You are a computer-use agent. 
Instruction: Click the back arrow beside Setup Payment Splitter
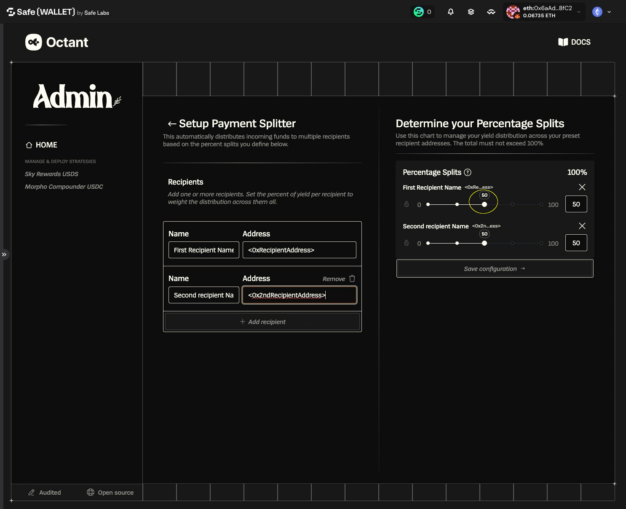click(172, 123)
